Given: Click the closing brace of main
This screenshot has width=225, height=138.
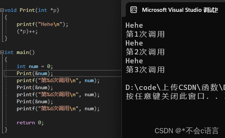Looking at the screenshot, I should point(6,130).
